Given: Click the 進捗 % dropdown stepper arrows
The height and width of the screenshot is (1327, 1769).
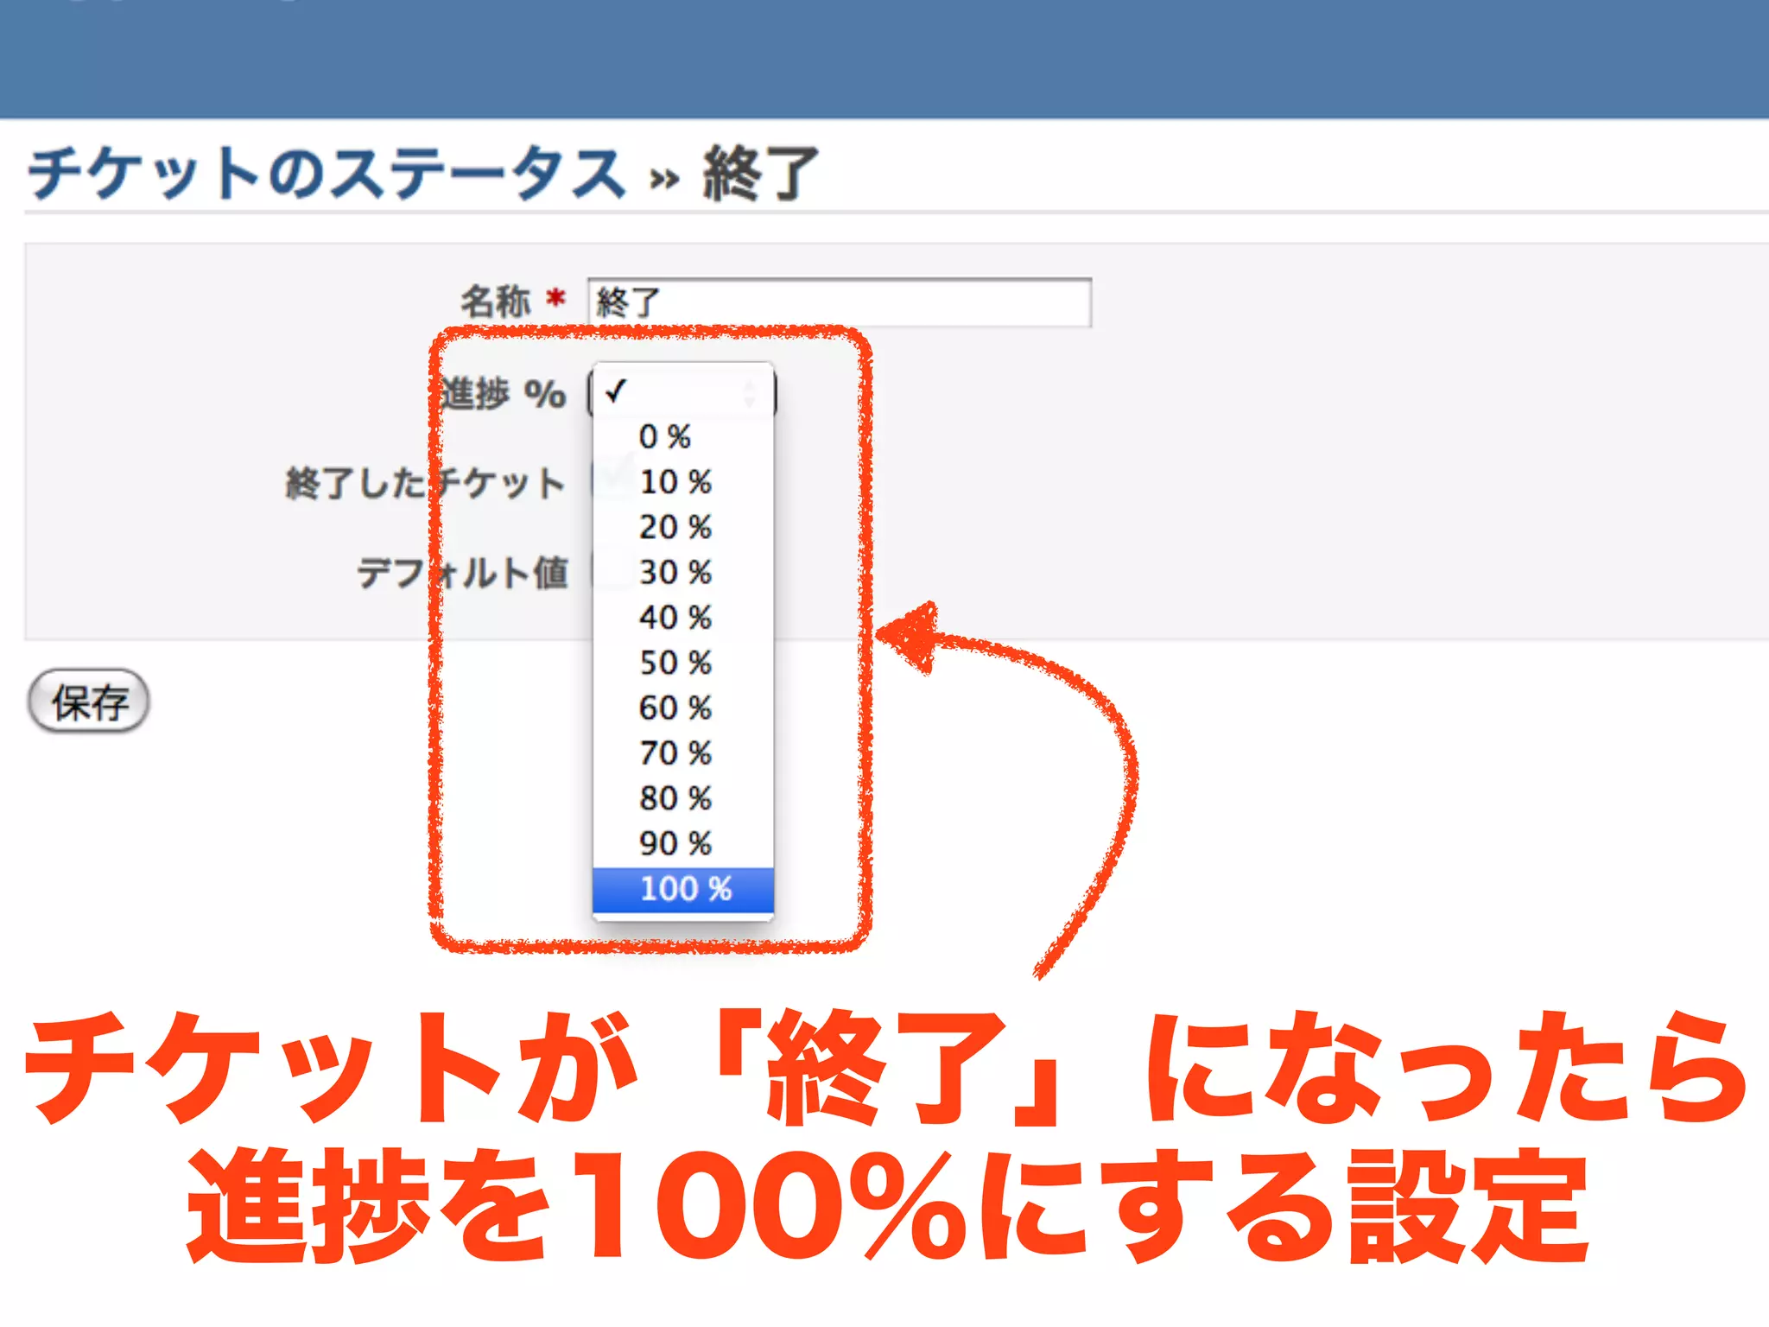Looking at the screenshot, I should coord(750,394).
